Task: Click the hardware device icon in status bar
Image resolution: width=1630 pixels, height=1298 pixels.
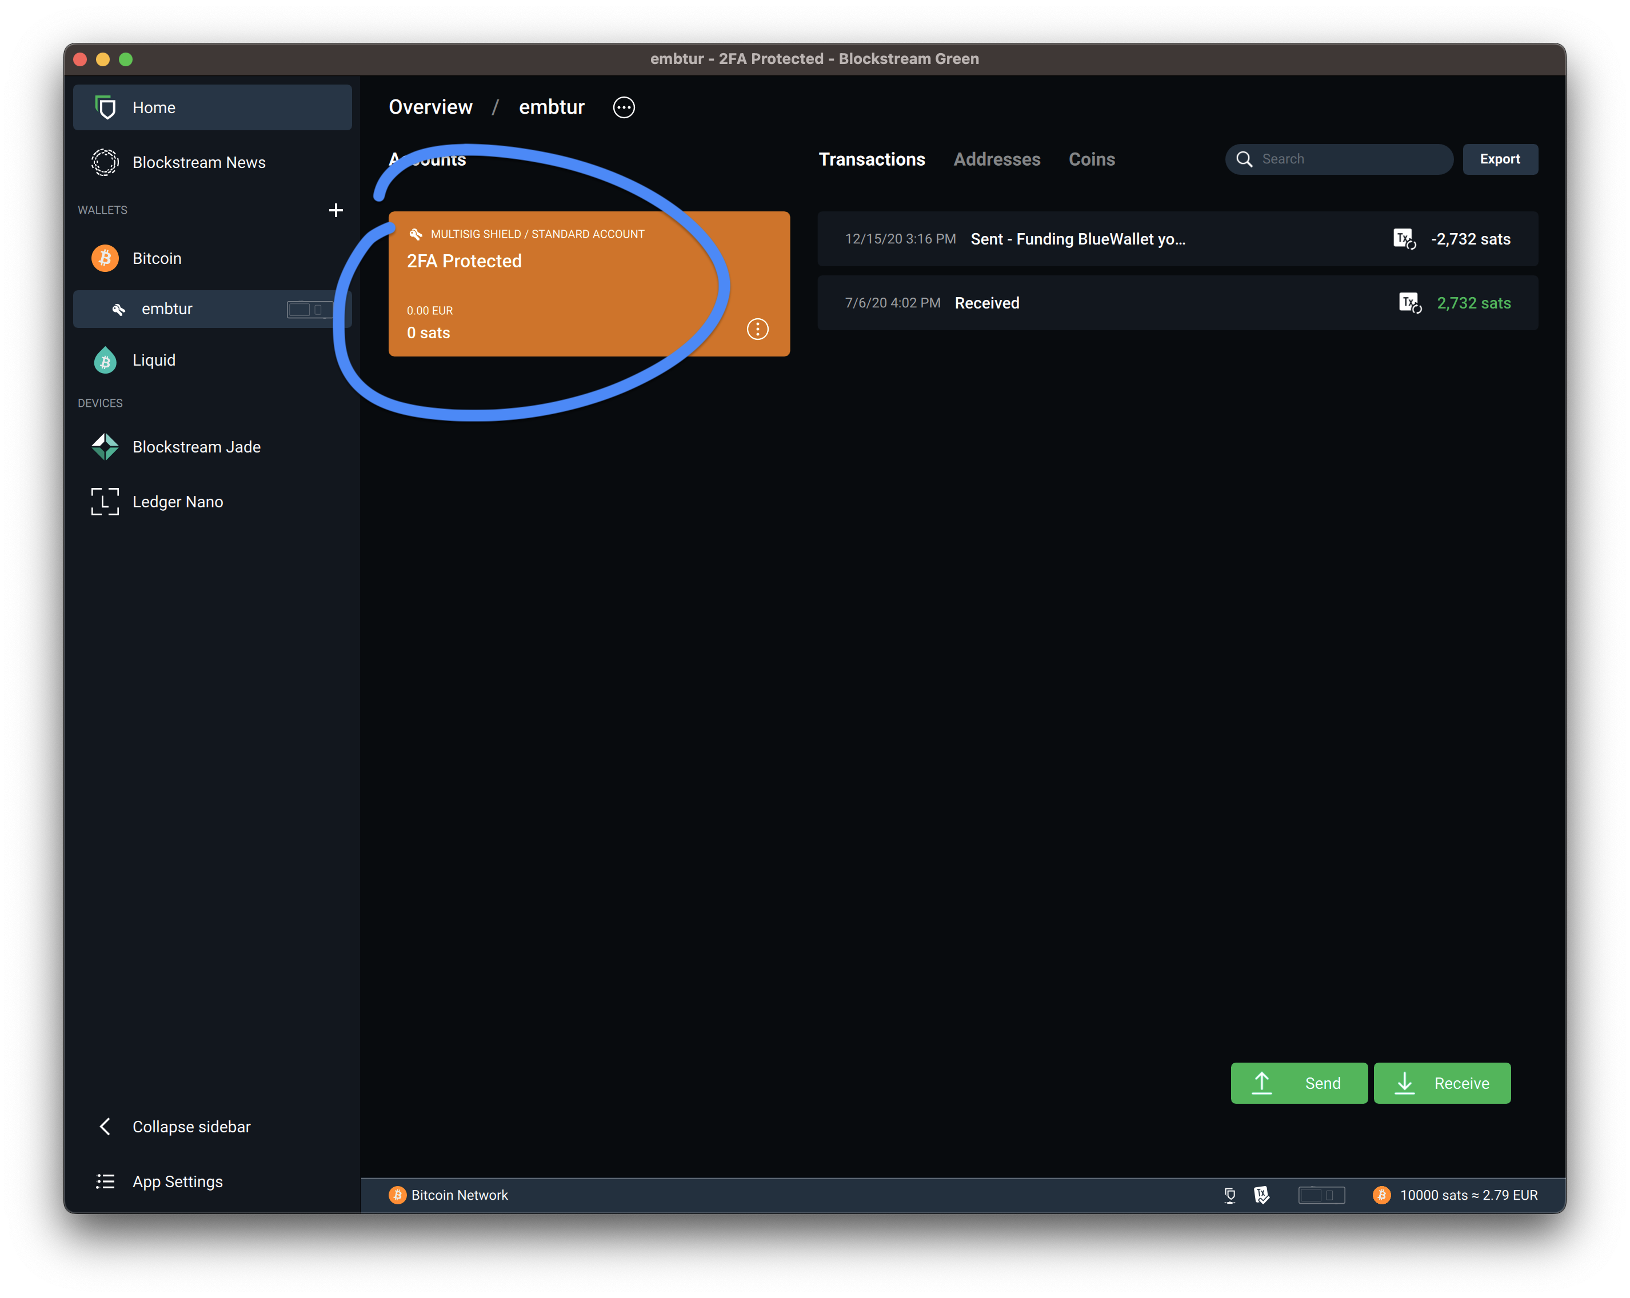Action: tap(1321, 1195)
